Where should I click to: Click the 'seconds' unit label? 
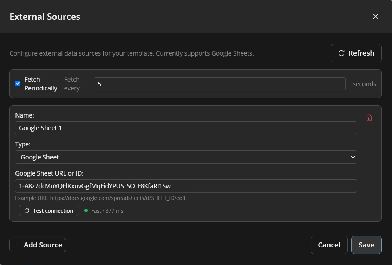coord(364,84)
